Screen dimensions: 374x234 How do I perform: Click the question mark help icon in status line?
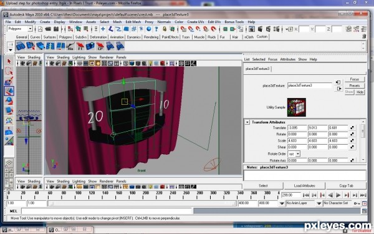click(x=156, y=29)
